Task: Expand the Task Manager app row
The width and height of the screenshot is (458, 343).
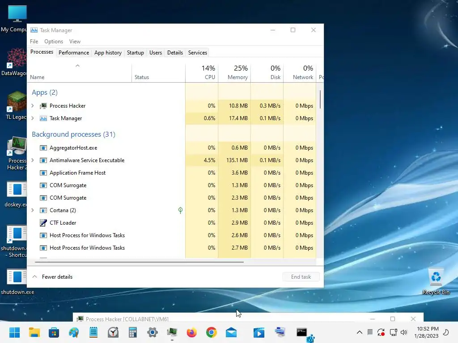Action: pyautogui.click(x=33, y=118)
